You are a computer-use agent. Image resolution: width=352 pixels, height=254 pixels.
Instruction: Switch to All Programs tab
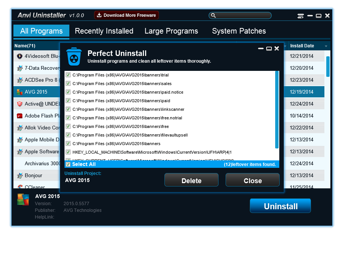pyautogui.click(x=41, y=31)
